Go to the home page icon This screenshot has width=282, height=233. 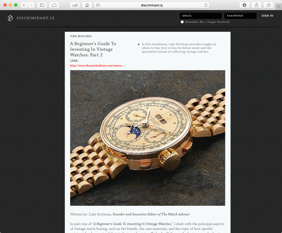click(x=87, y=5)
